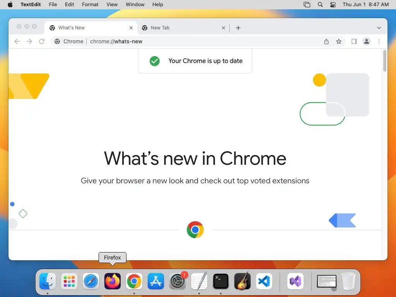The image size is (396, 297).
Task: Click the date and time display
Action: coord(365,5)
